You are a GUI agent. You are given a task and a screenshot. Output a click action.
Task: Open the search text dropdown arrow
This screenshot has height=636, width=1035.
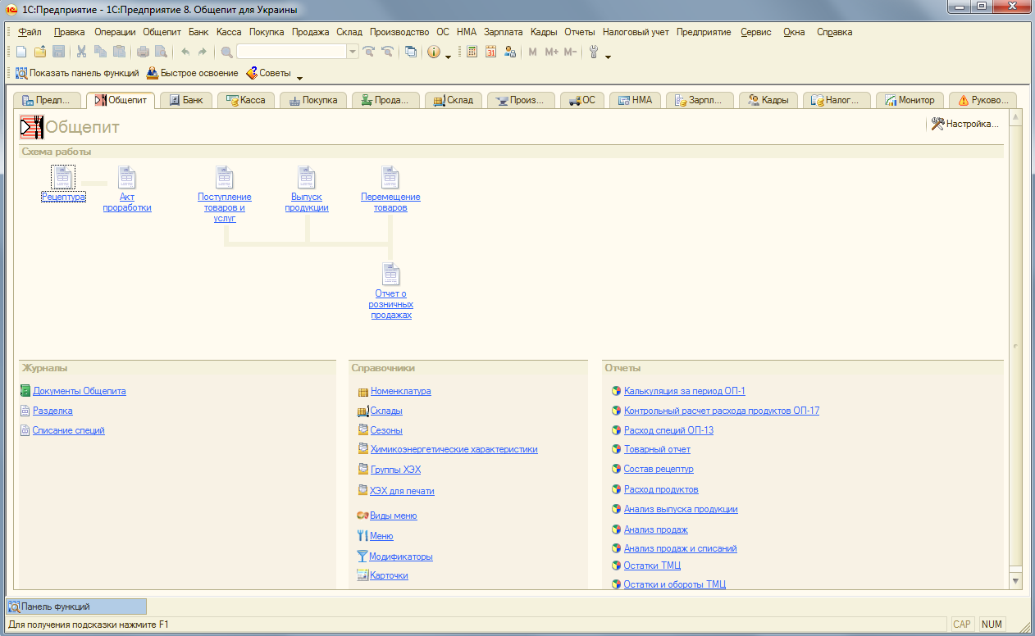(x=353, y=52)
